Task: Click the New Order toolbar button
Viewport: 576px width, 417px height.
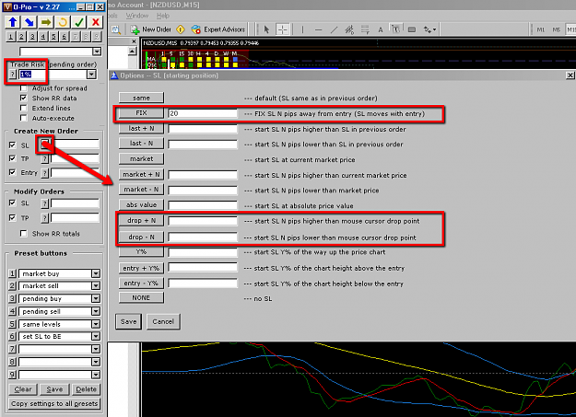Action: pos(151,29)
